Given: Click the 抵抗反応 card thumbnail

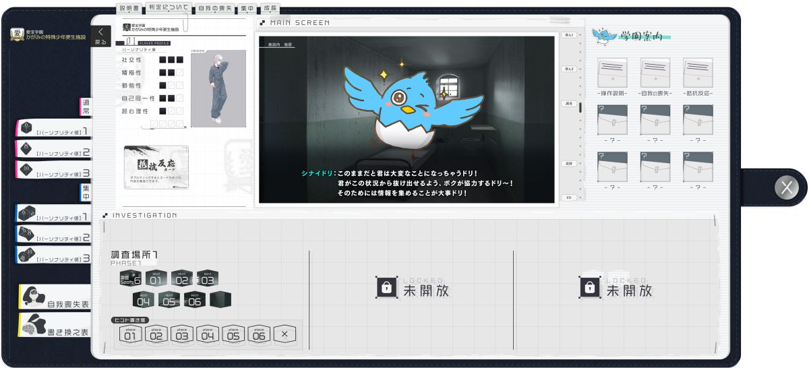Looking at the screenshot, I should pyautogui.click(x=156, y=167).
